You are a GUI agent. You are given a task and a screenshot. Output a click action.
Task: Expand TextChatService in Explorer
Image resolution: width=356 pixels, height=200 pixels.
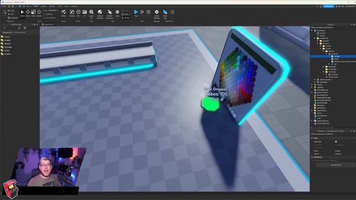coord(312,121)
